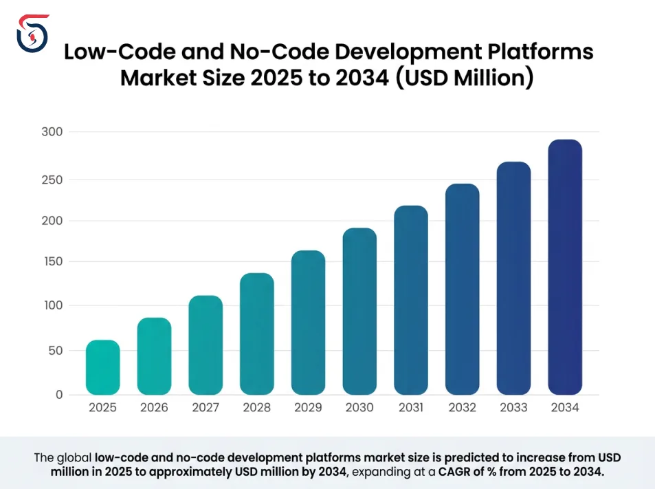Image resolution: width=655 pixels, height=489 pixels.
Task: Click the 250 y-axis value
Action: click(x=52, y=180)
